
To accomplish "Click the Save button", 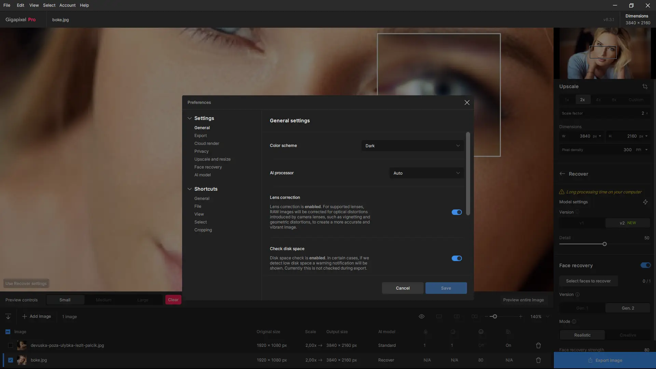I will pos(446,288).
